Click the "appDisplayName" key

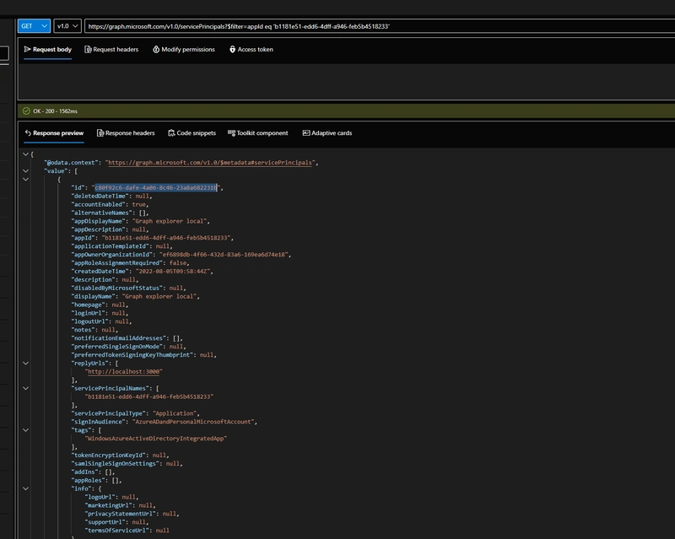click(98, 221)
